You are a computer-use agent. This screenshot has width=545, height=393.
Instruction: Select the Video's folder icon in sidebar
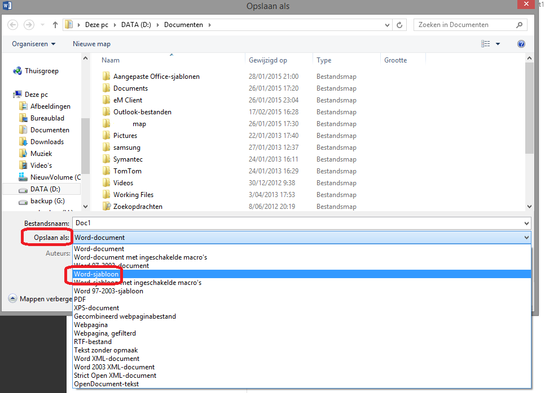[23, 165]
